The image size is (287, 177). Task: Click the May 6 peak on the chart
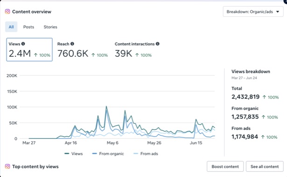[106, 106]
